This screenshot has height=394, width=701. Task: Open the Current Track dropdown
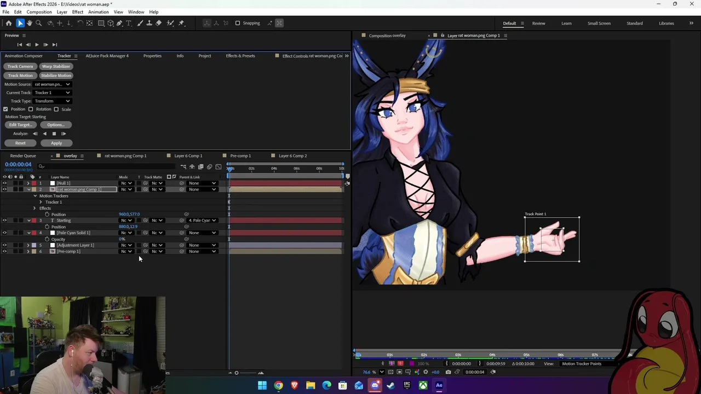(53, 92)
